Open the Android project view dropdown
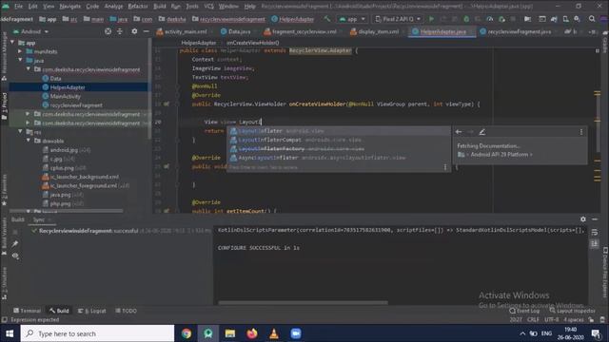This screenshot has width=609, height=342. click(31, 31)
